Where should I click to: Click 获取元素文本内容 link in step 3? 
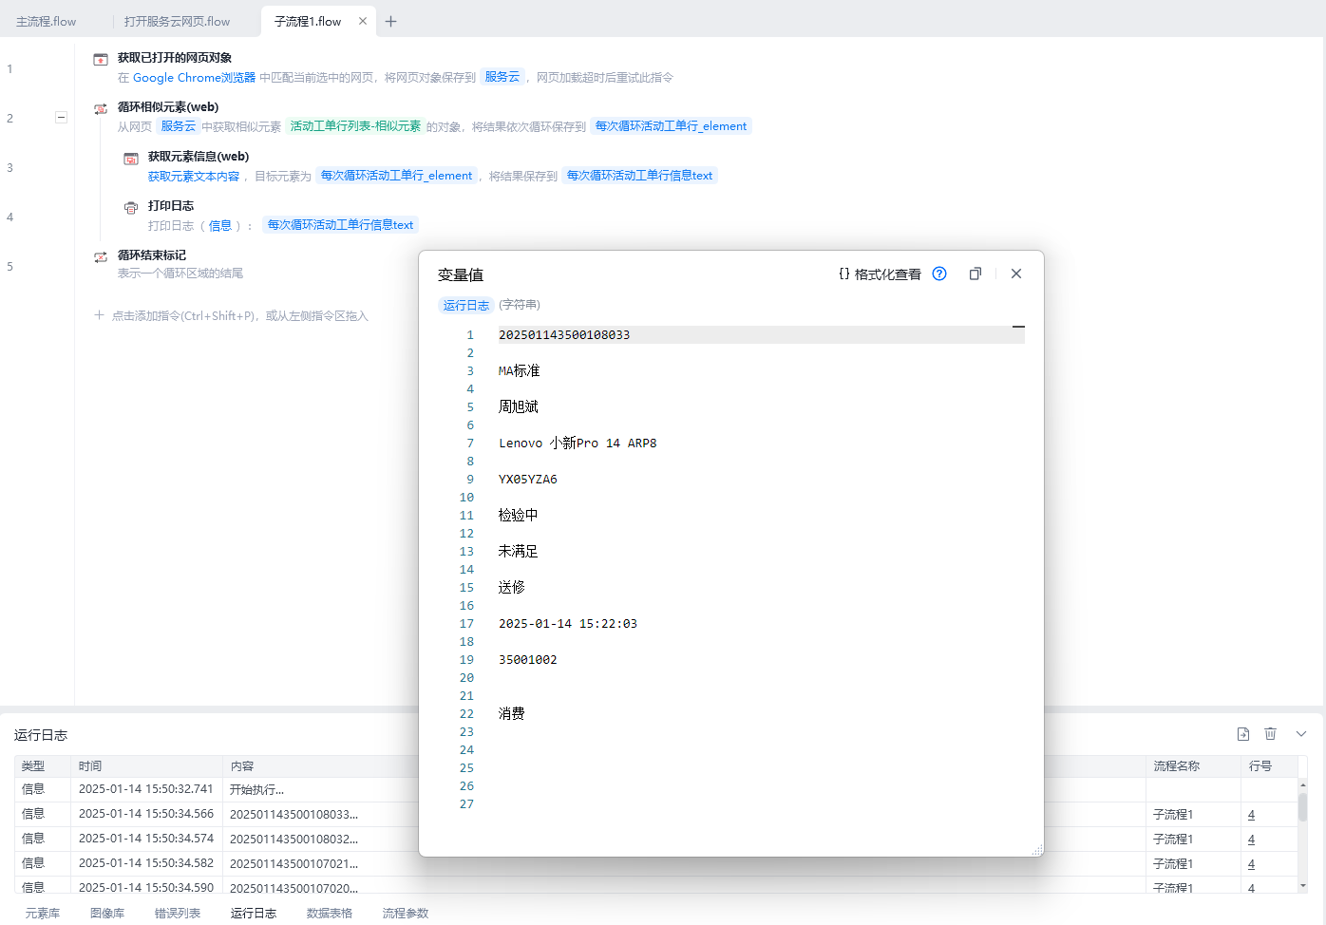pyautogui.click(x=194, y=177)
